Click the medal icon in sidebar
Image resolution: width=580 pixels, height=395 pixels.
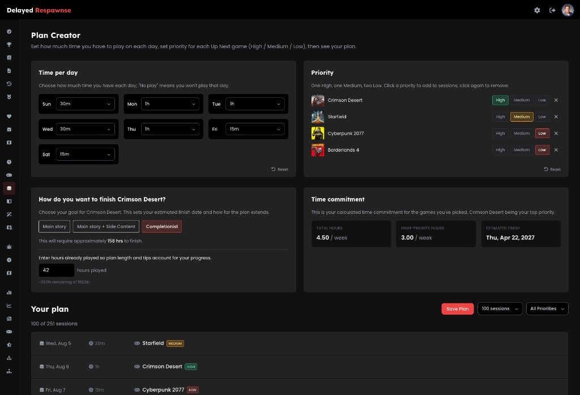pyautogui.click(x=9, y=97)
